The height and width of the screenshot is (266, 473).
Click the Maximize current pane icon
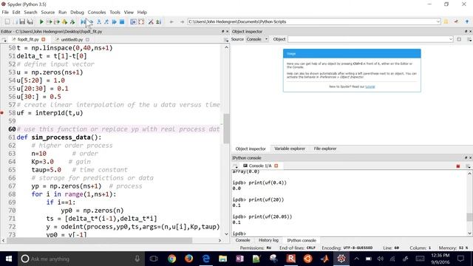tap(133, 21)
